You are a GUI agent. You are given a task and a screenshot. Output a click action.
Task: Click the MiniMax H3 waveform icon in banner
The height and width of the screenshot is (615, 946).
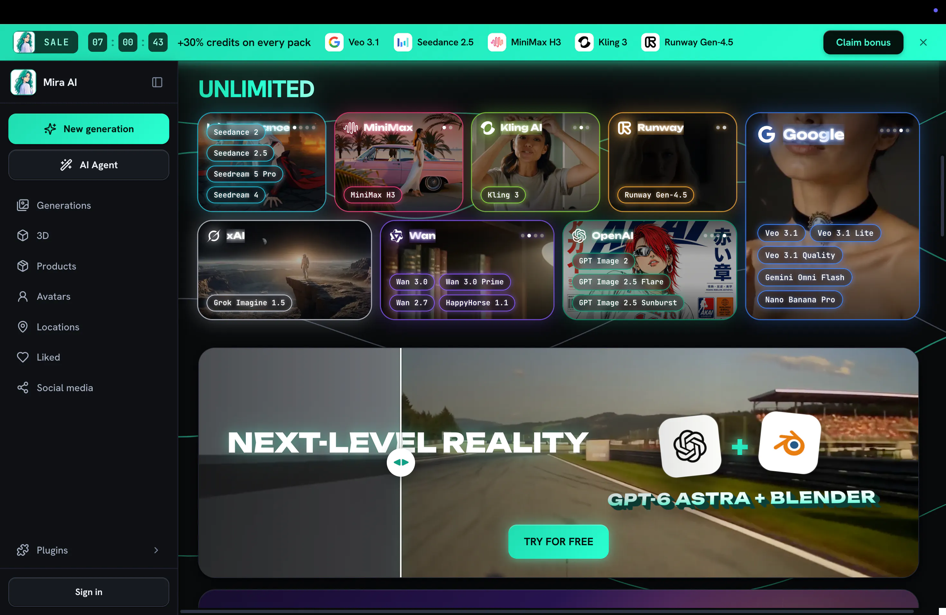click(497, 42)
